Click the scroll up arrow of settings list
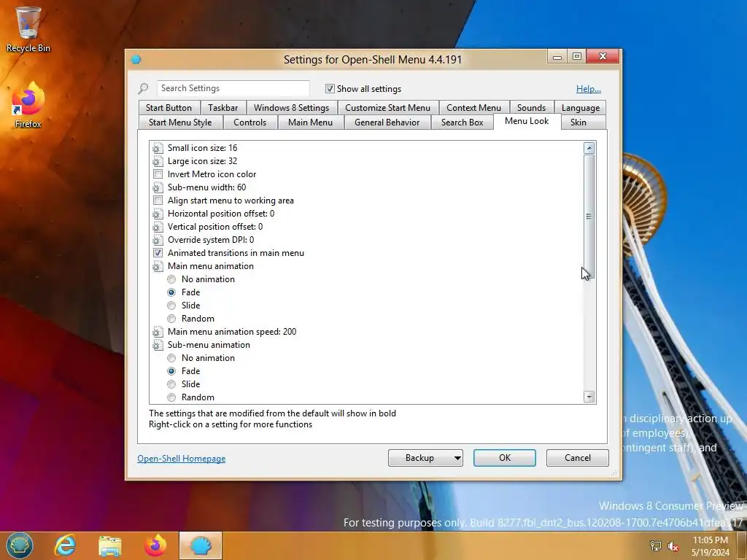 tap(589, 148)
